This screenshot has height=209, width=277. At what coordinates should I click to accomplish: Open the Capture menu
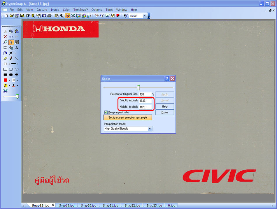coord(42,10)
